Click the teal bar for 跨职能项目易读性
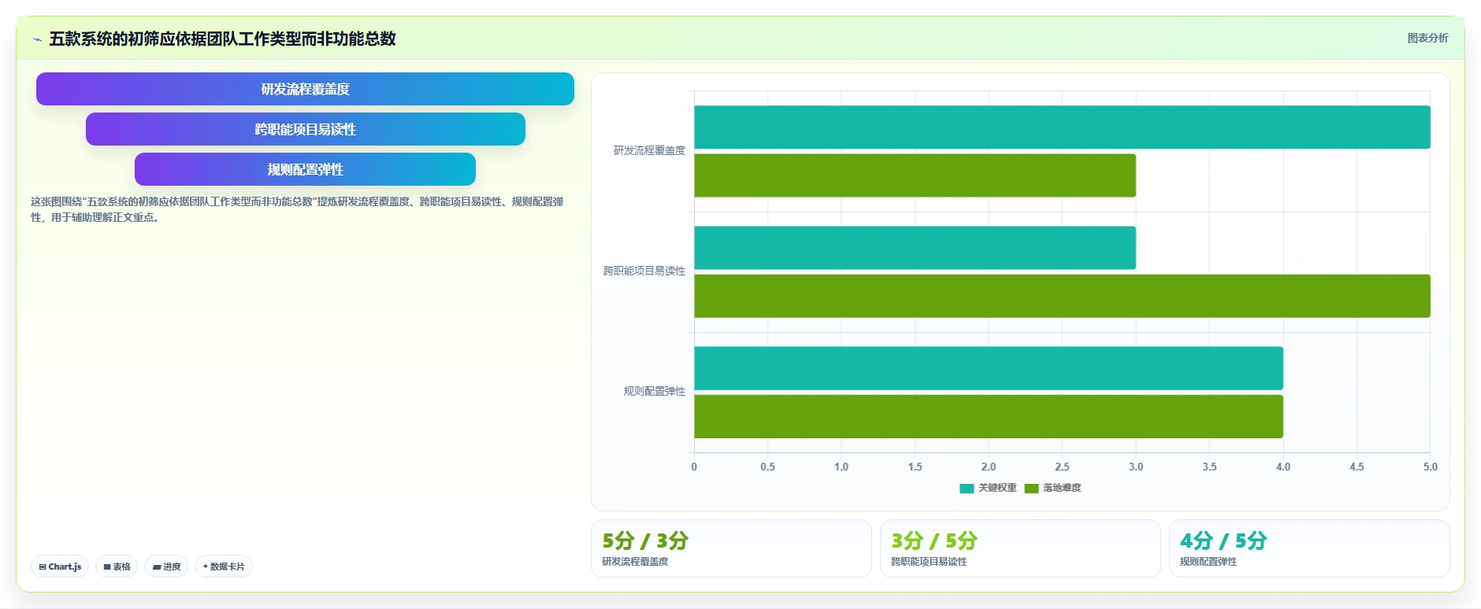1481x609 pixels. (915, 248)
